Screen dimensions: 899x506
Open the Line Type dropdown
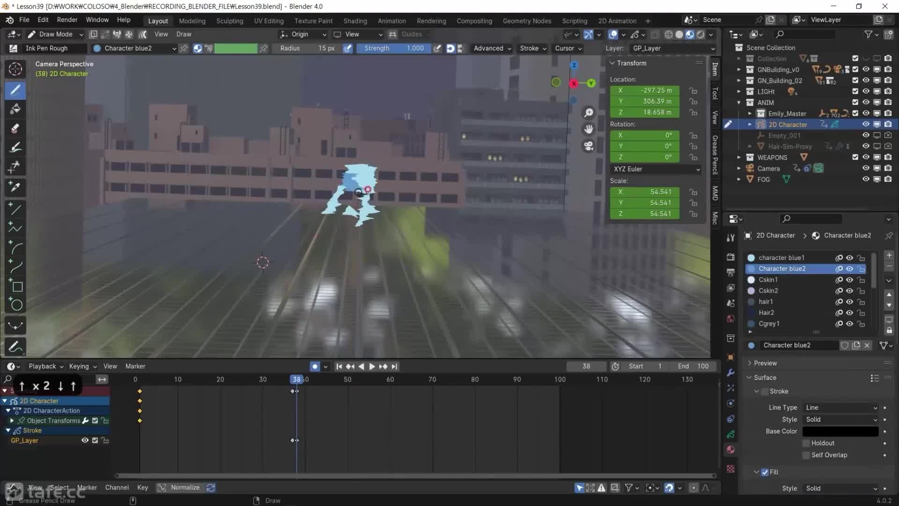tap(840, 408)
